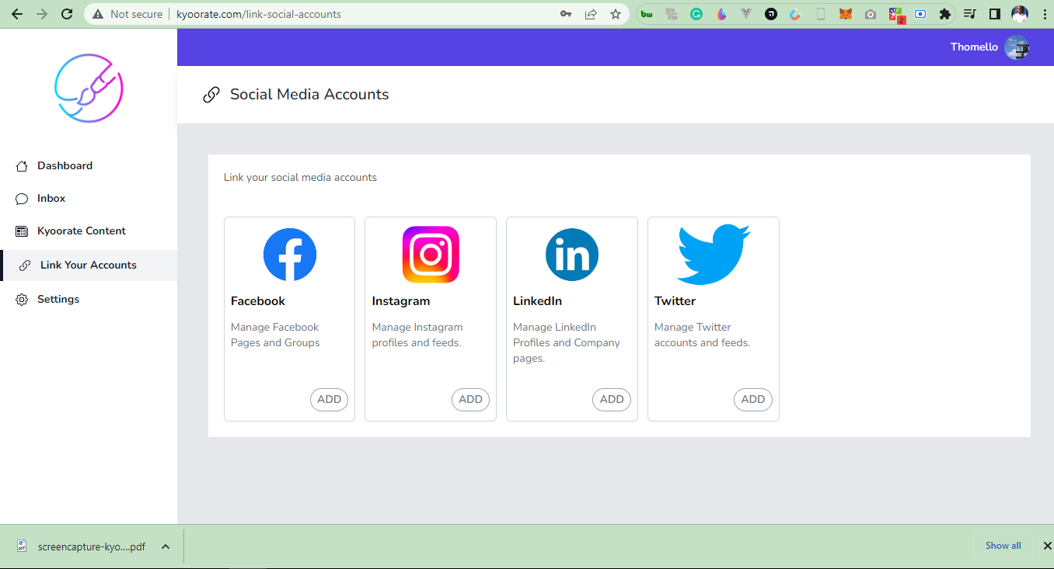This screenshot has width=1054, height=569.
Task: Add a LinkedIn account
Action: click(x=612, y=400)
